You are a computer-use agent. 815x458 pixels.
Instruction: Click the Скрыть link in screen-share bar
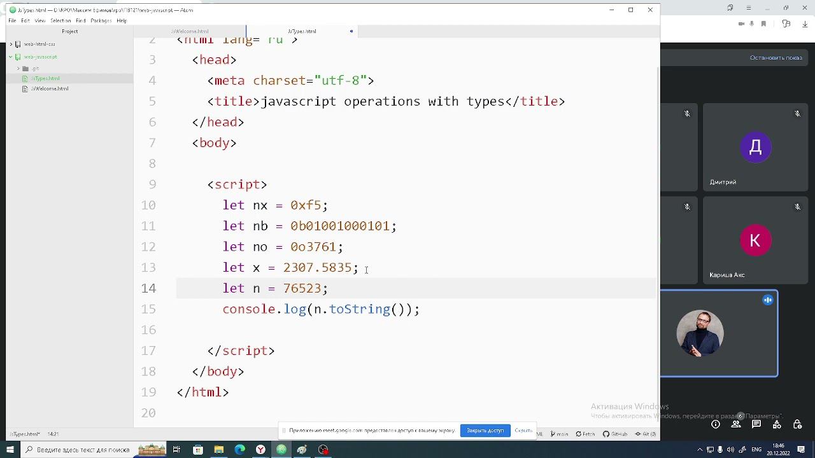pyautogui.click(x=523, y=431)
